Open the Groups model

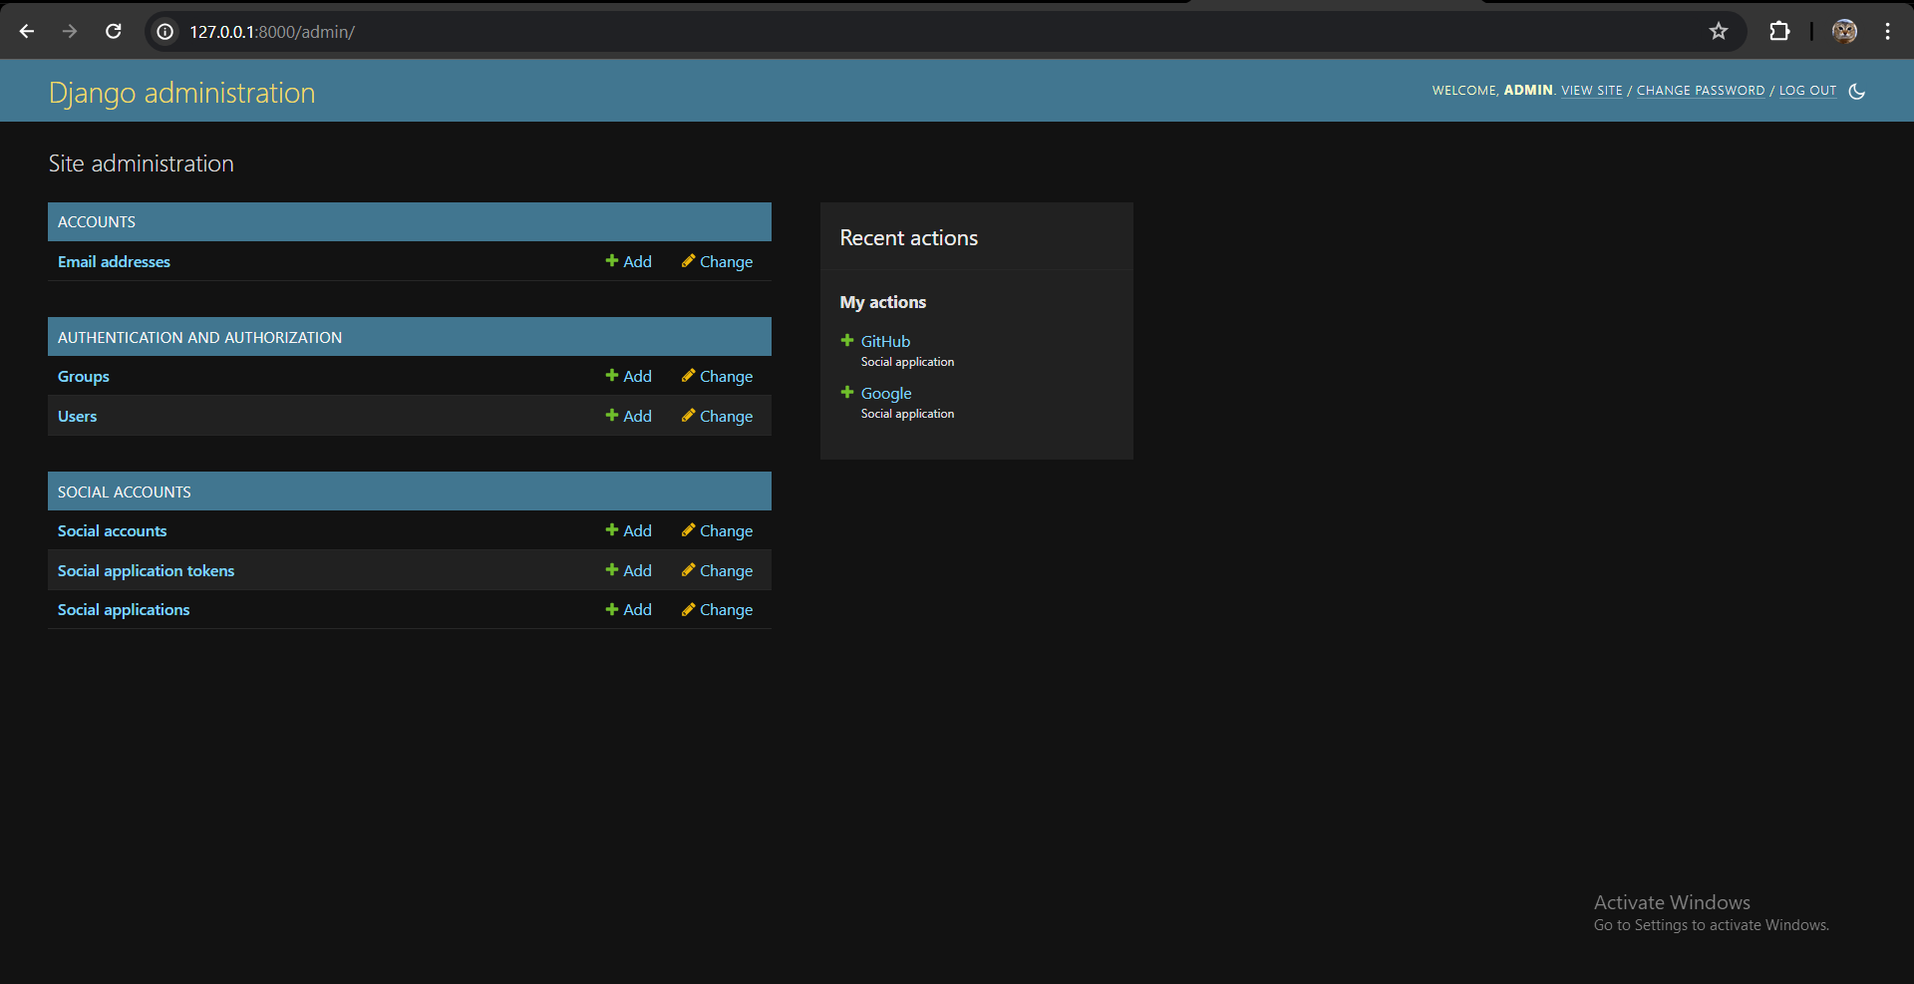pos(84,376)
